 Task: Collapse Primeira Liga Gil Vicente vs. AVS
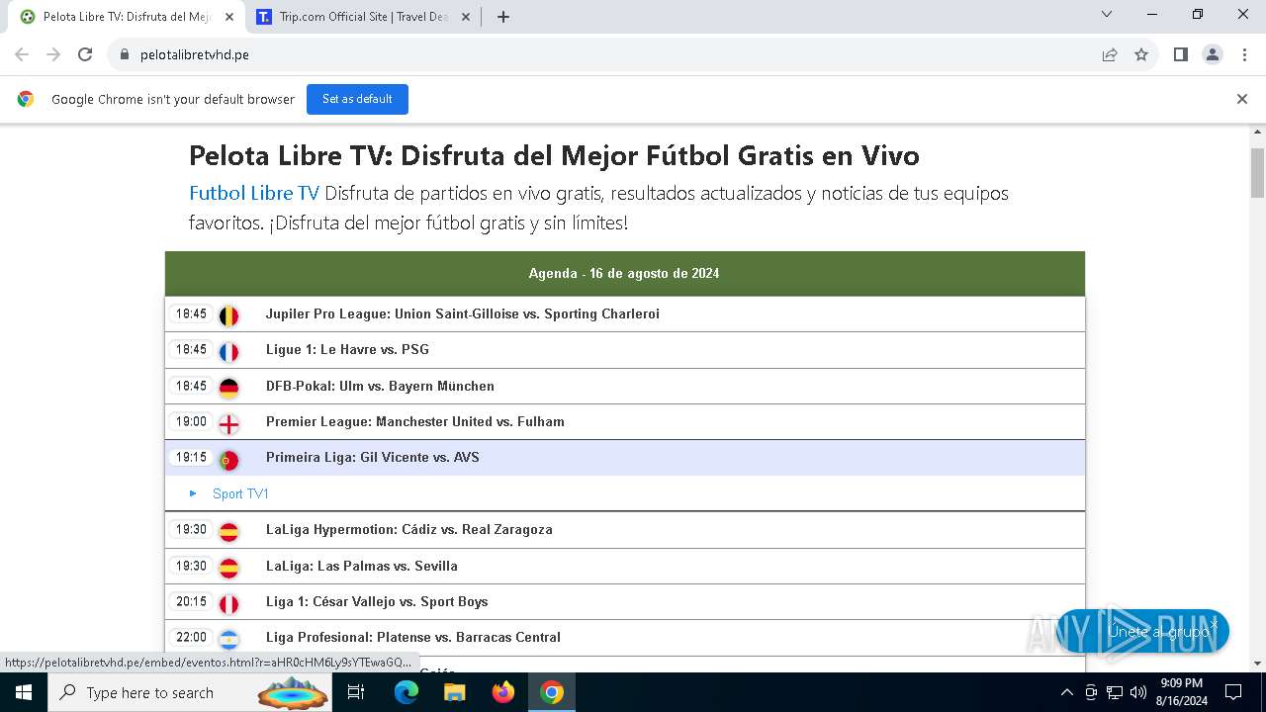click(x=624, y=457)
